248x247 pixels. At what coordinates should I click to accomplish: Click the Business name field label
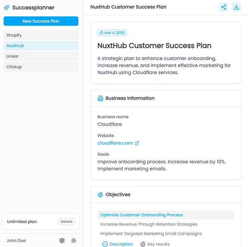pos(113,117)
